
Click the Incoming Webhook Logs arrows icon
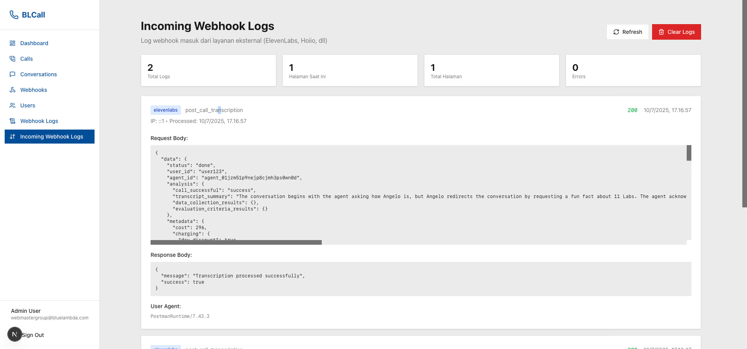point(12,137)
